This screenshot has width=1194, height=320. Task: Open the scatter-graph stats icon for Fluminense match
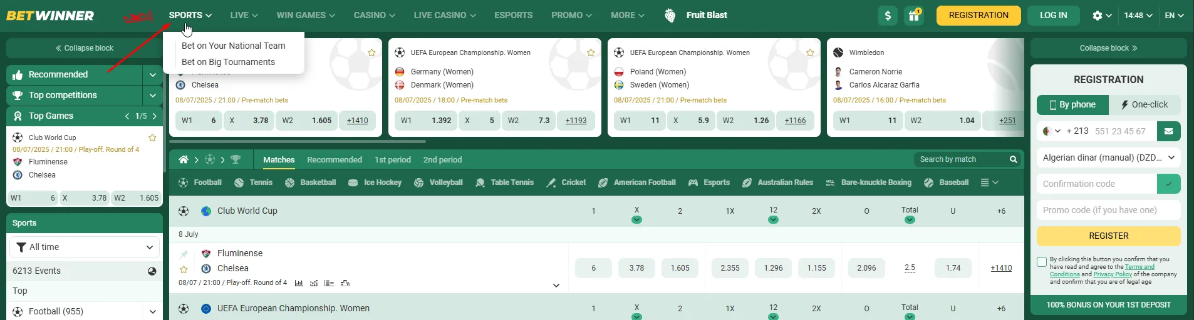tap(314, 283)
